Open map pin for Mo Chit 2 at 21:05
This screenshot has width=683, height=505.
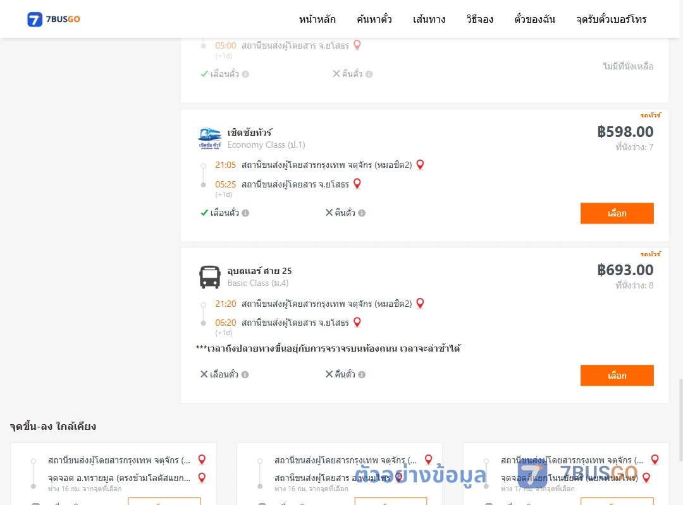point(421,164)
